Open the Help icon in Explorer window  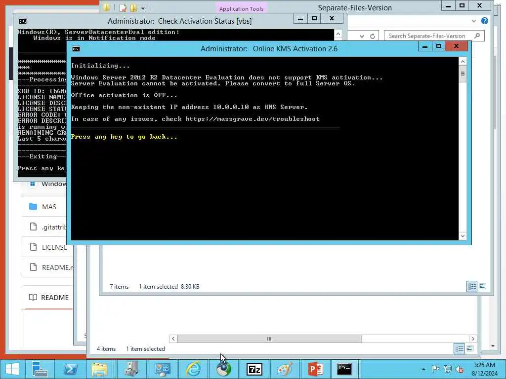[x=484, y=21]
